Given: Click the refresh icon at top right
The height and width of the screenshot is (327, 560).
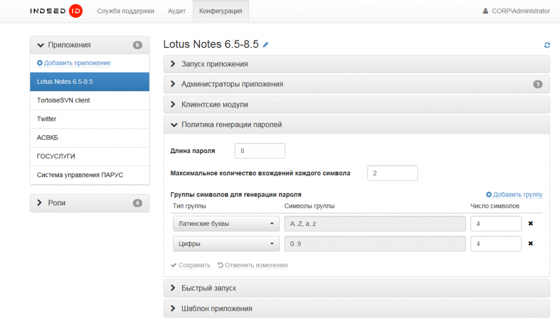Looking at the screenshot, I should coord(547,45).
